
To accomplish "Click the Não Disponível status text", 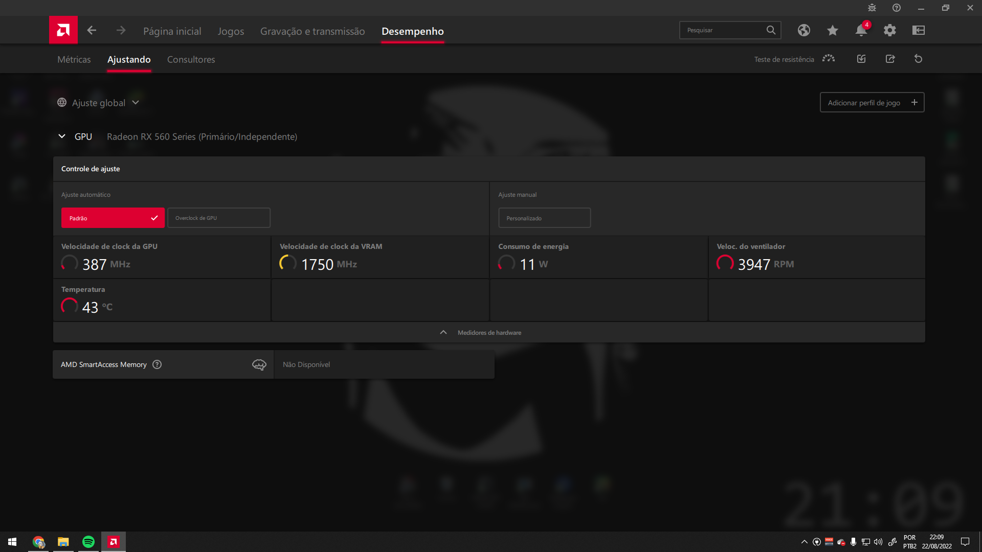I will [306, 364].
